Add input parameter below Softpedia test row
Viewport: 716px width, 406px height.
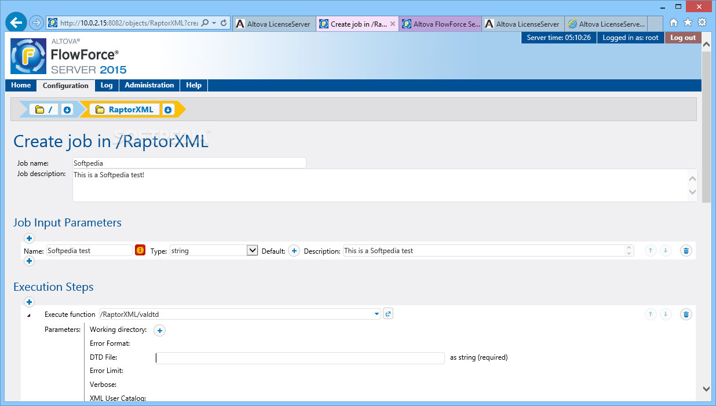[30, 261]
